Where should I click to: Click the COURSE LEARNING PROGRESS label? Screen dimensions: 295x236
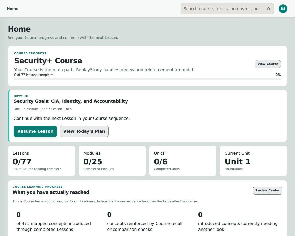(38, 187)
